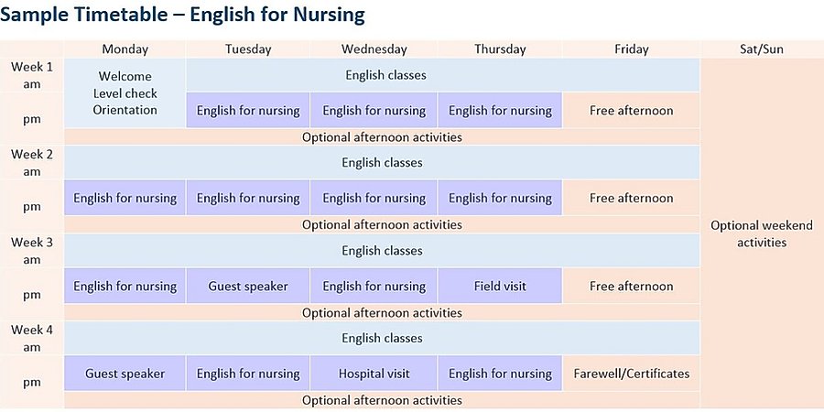
Task: Select the Friday column header
Action: coord(632,49)
